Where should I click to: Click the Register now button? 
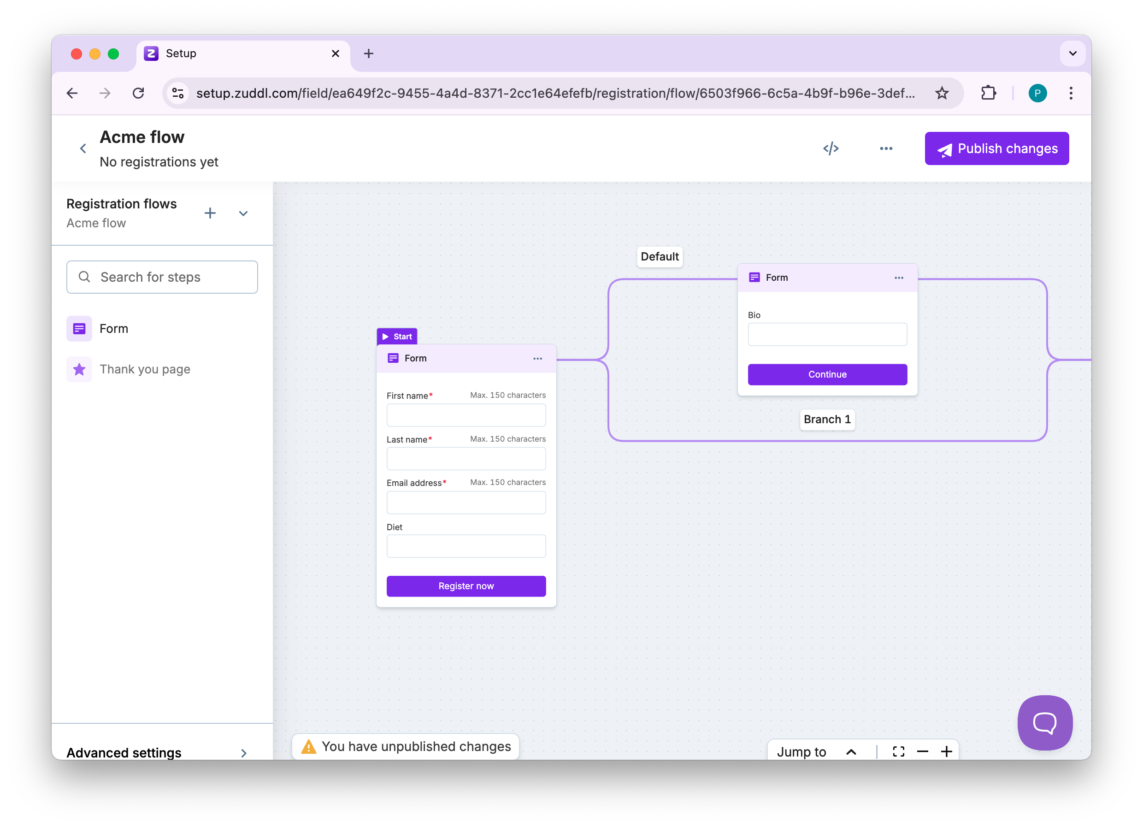point(465,586)
